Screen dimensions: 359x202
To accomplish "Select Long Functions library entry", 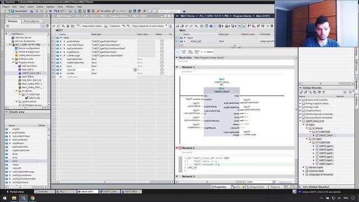I will click(x=313, y=111).
